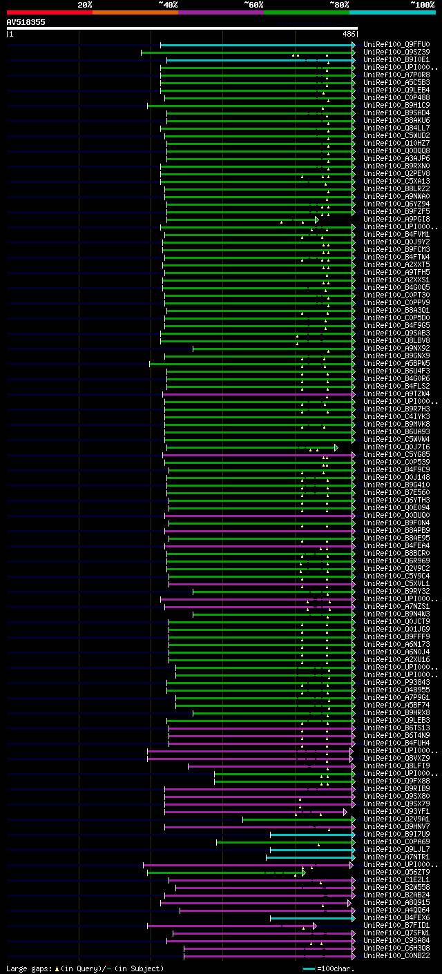The image size is (442, 974).
Task: Choose the UniRef100_A5BPW5 hit label
Action: (x=396, y=364)
